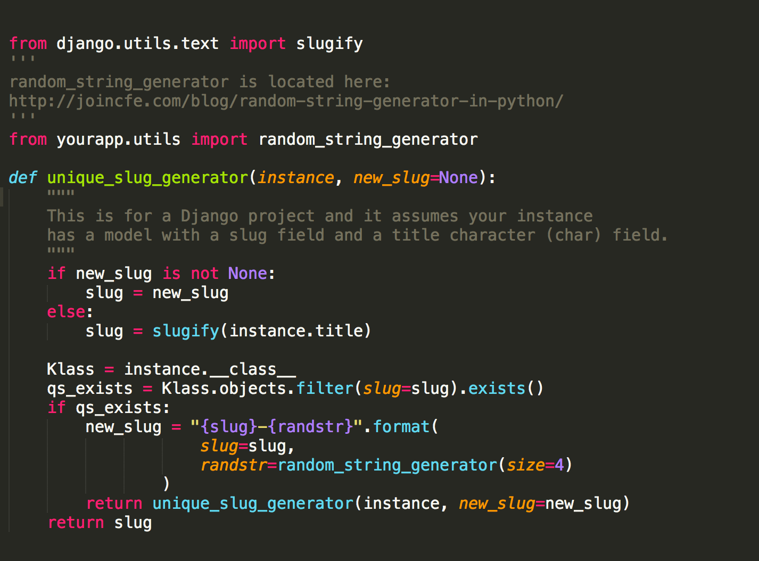Viewport: 759px width, 561px height.
Task: Click the else keyword
Action: (65, 311)
